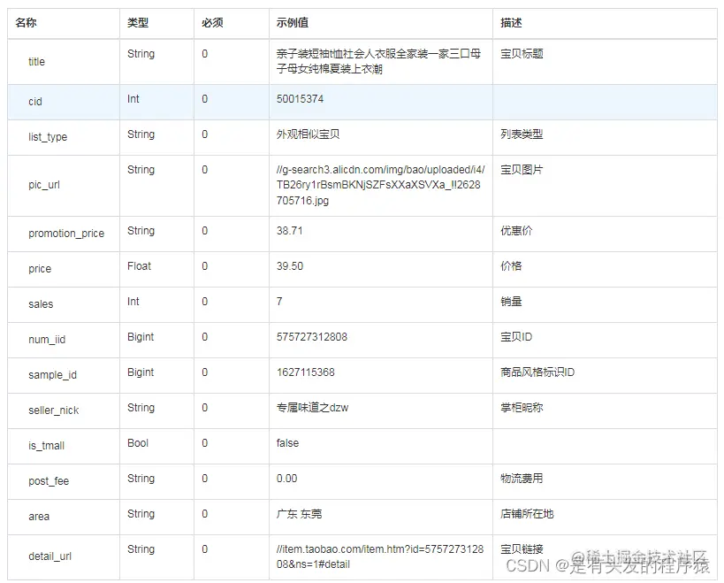Viewport: 724px width, 583px height.
Task: Click the item.taobao.com detail URL example
Action: (x=379, y=556)
